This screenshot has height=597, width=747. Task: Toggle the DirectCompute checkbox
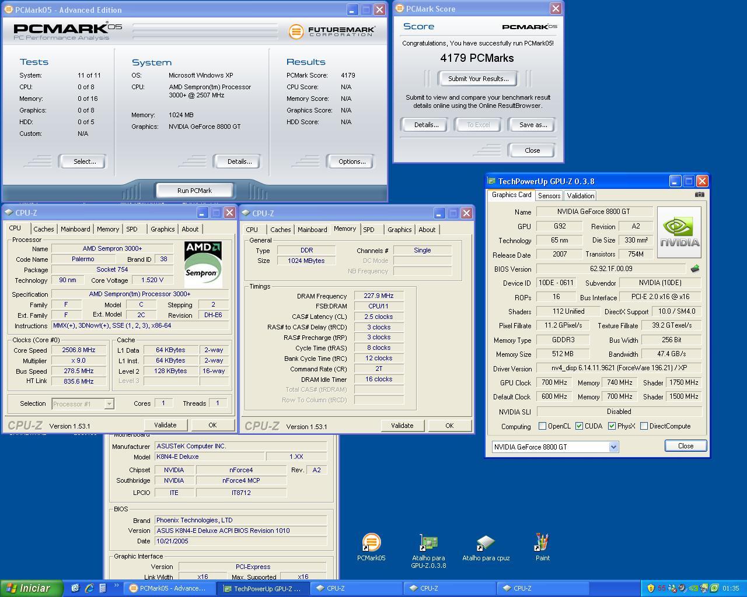click(x=644, y=426)
